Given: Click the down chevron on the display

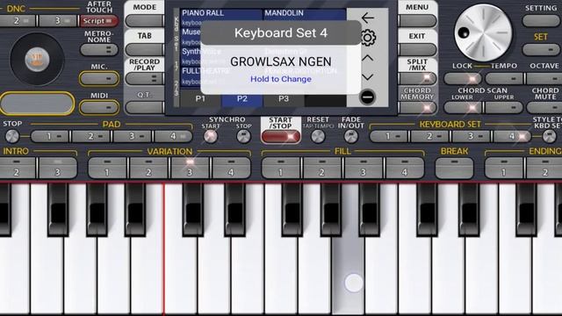Looking at the screenshot, I should (368, 76).
